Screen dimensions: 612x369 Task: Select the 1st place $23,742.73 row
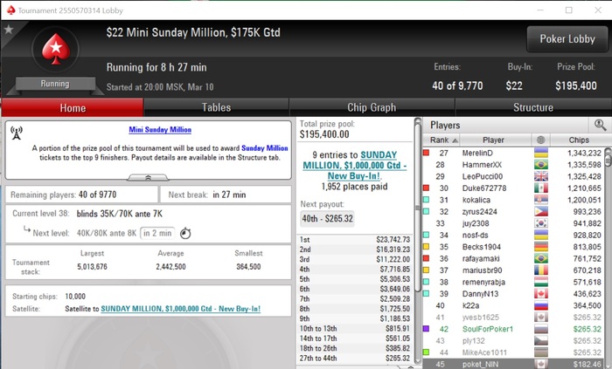pos(355,239)
